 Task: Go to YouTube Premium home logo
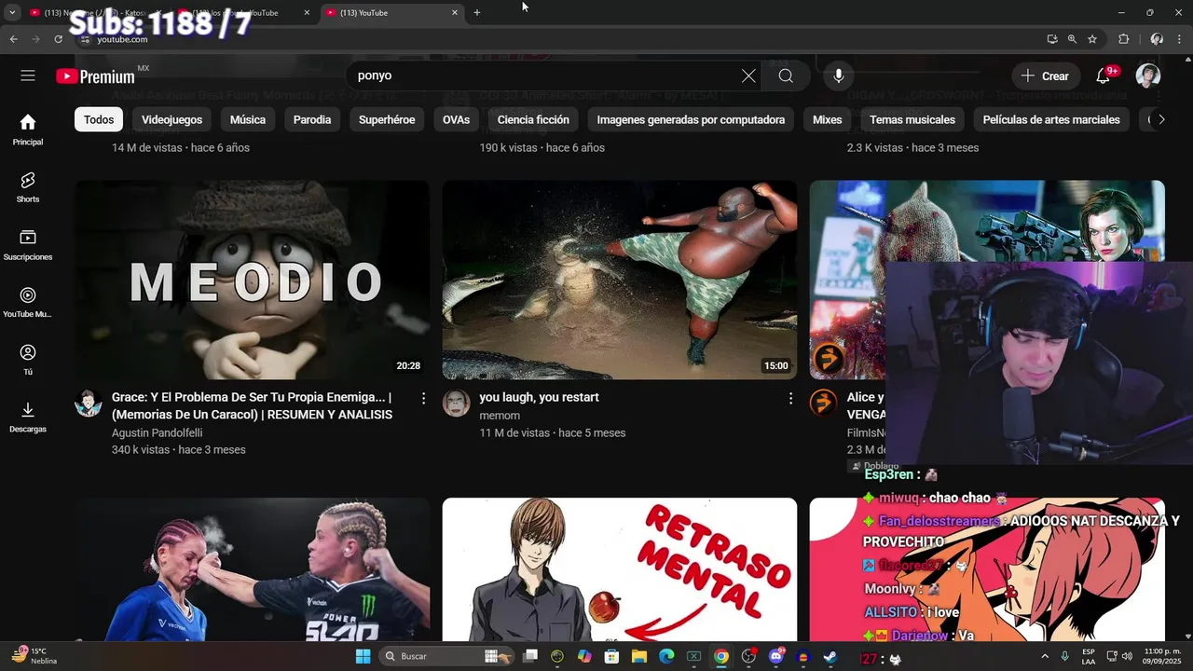pos(95,76)
